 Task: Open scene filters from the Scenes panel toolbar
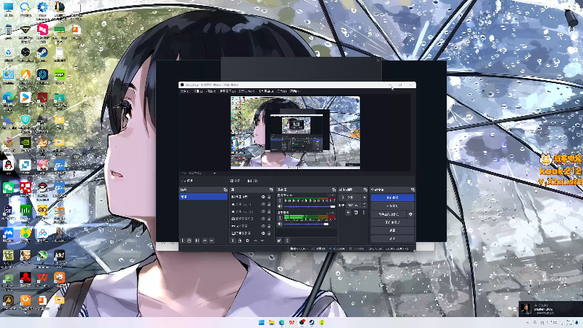click(x=197, y=241)
